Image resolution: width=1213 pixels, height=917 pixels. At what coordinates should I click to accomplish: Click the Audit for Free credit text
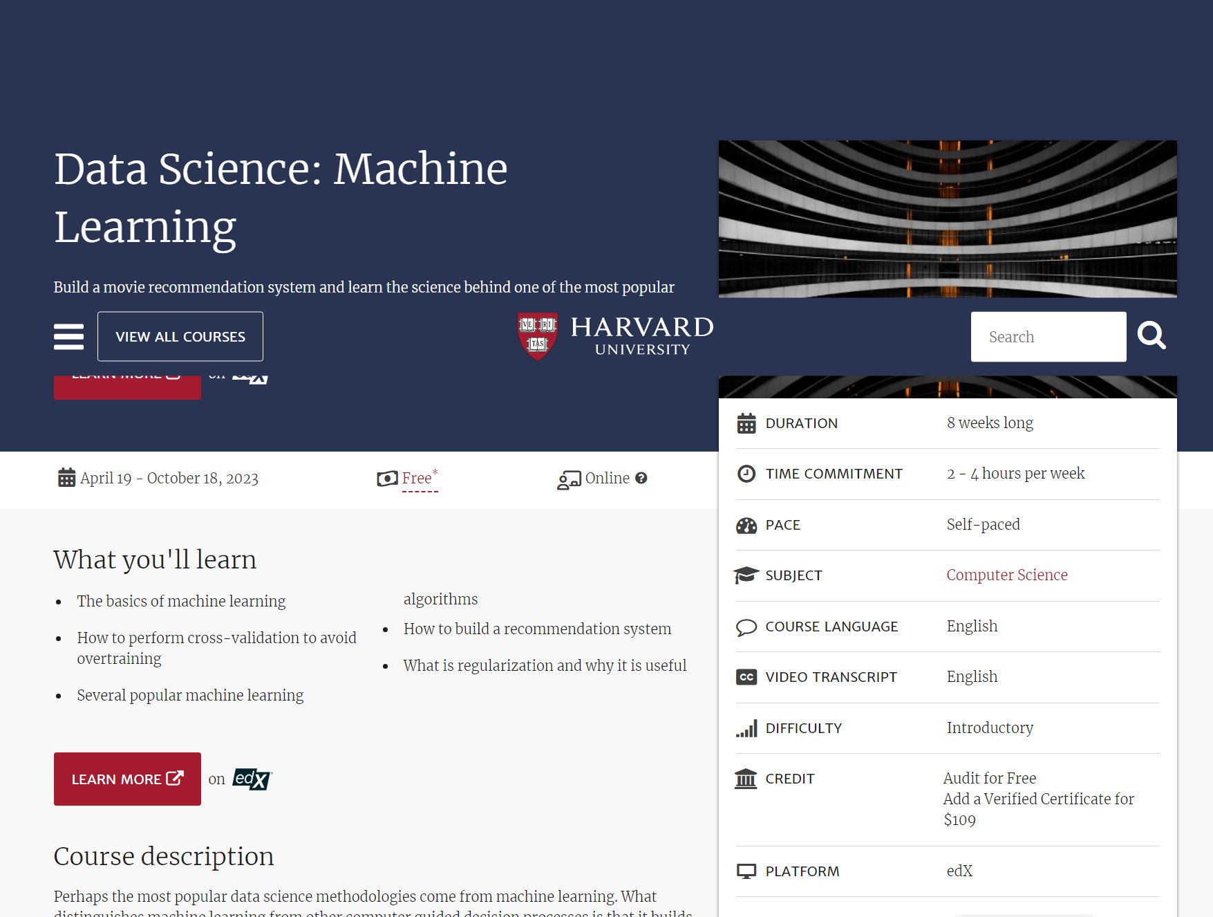(x=990, y=778)
